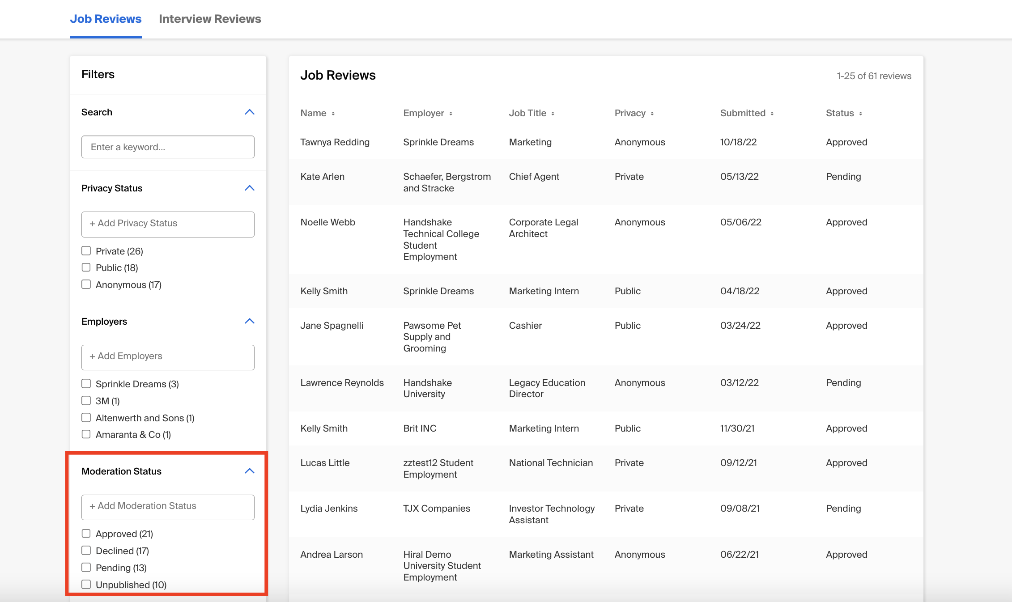Sort reviews by Employer column icon
The width and height of the screenshot is (1012, 602).
click(x=451, y=114)
